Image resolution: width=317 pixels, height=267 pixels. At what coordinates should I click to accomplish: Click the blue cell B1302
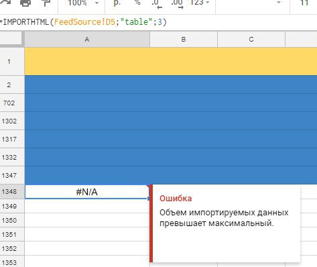(184, 121)
